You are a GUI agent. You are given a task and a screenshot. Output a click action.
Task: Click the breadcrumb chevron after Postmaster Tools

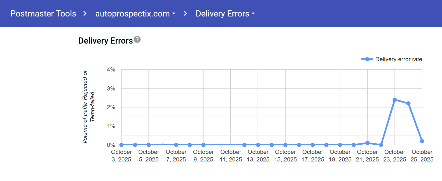(x=85, y=13)
